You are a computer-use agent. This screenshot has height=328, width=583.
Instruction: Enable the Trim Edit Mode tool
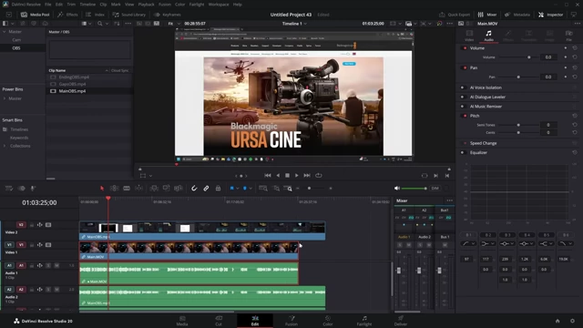point(114,189)
